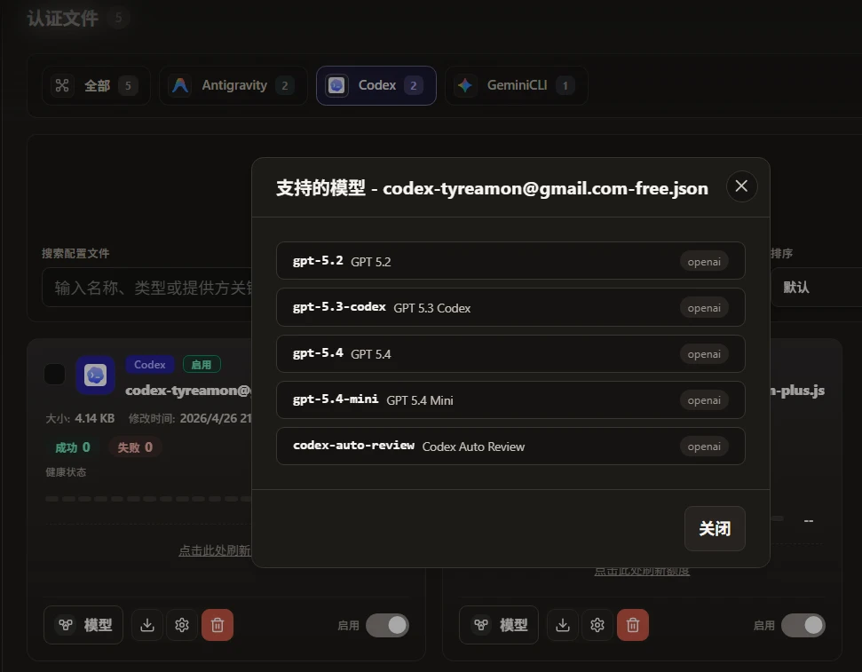The height and width of the screenshot is (672, 862).
Task: Open settings gear on the -plus.js card
Action: (x=597, y=625)
